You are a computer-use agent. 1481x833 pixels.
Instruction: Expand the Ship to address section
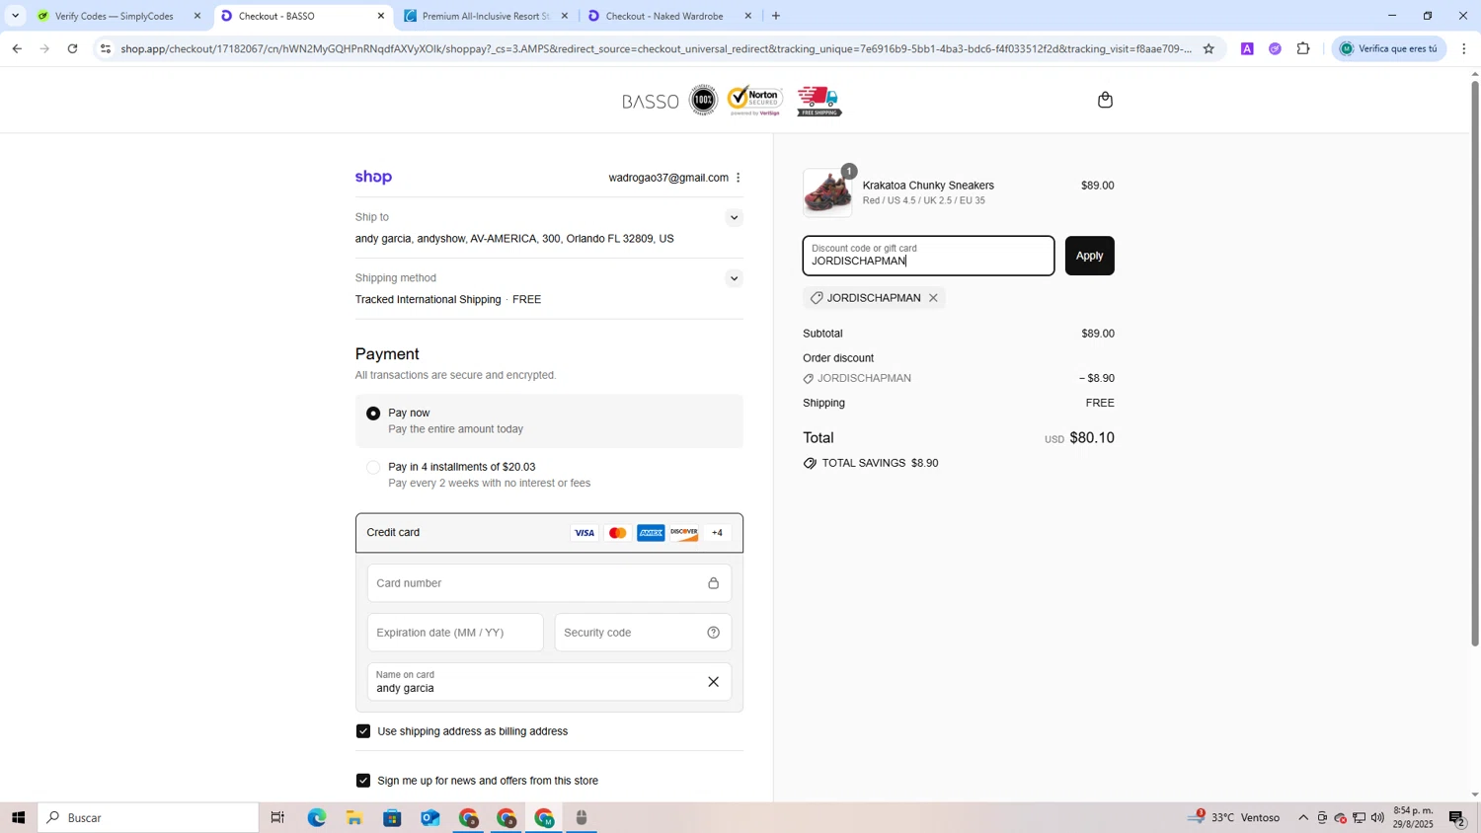pos(734,218)
